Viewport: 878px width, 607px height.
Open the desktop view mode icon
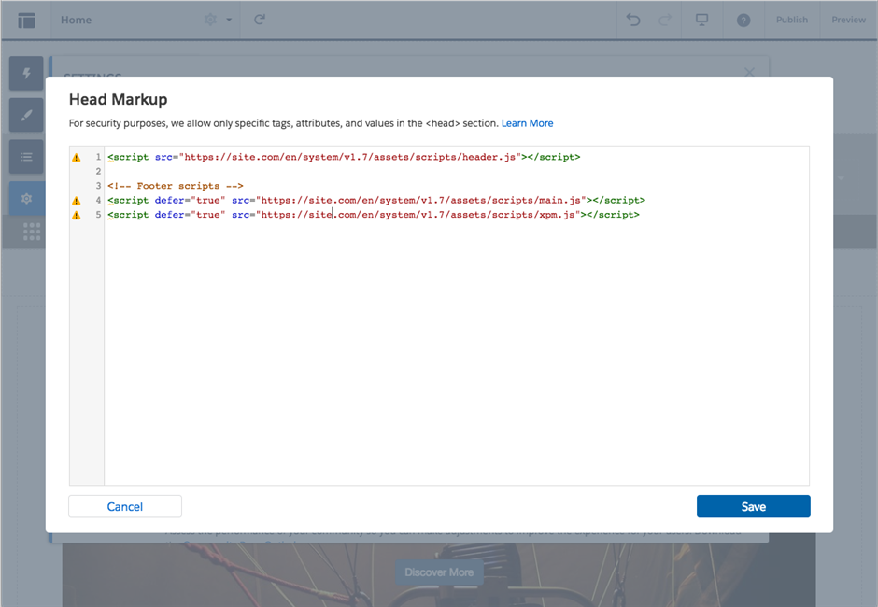pos(701,21)
